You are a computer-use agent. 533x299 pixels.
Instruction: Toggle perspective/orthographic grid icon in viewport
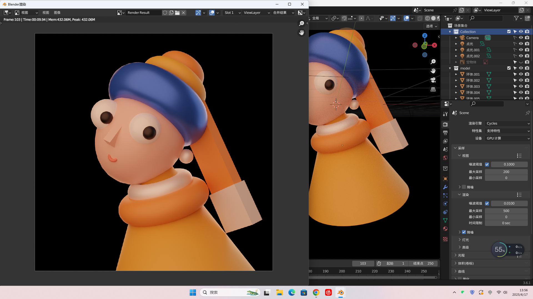tap(433, 89)
